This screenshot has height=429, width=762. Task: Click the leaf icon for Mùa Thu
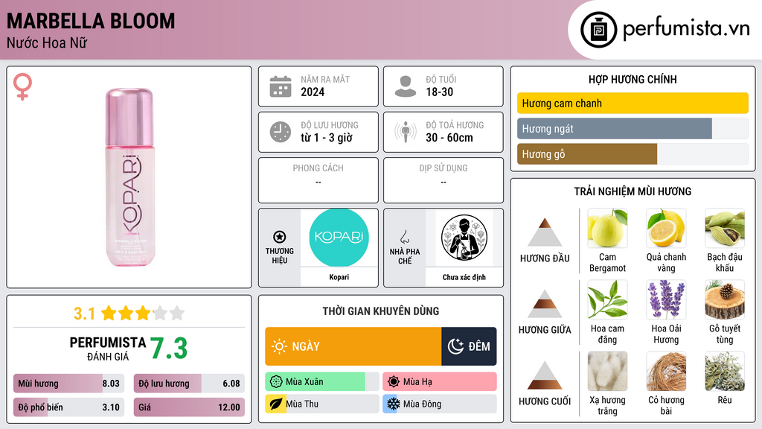(x=276, y=404)
